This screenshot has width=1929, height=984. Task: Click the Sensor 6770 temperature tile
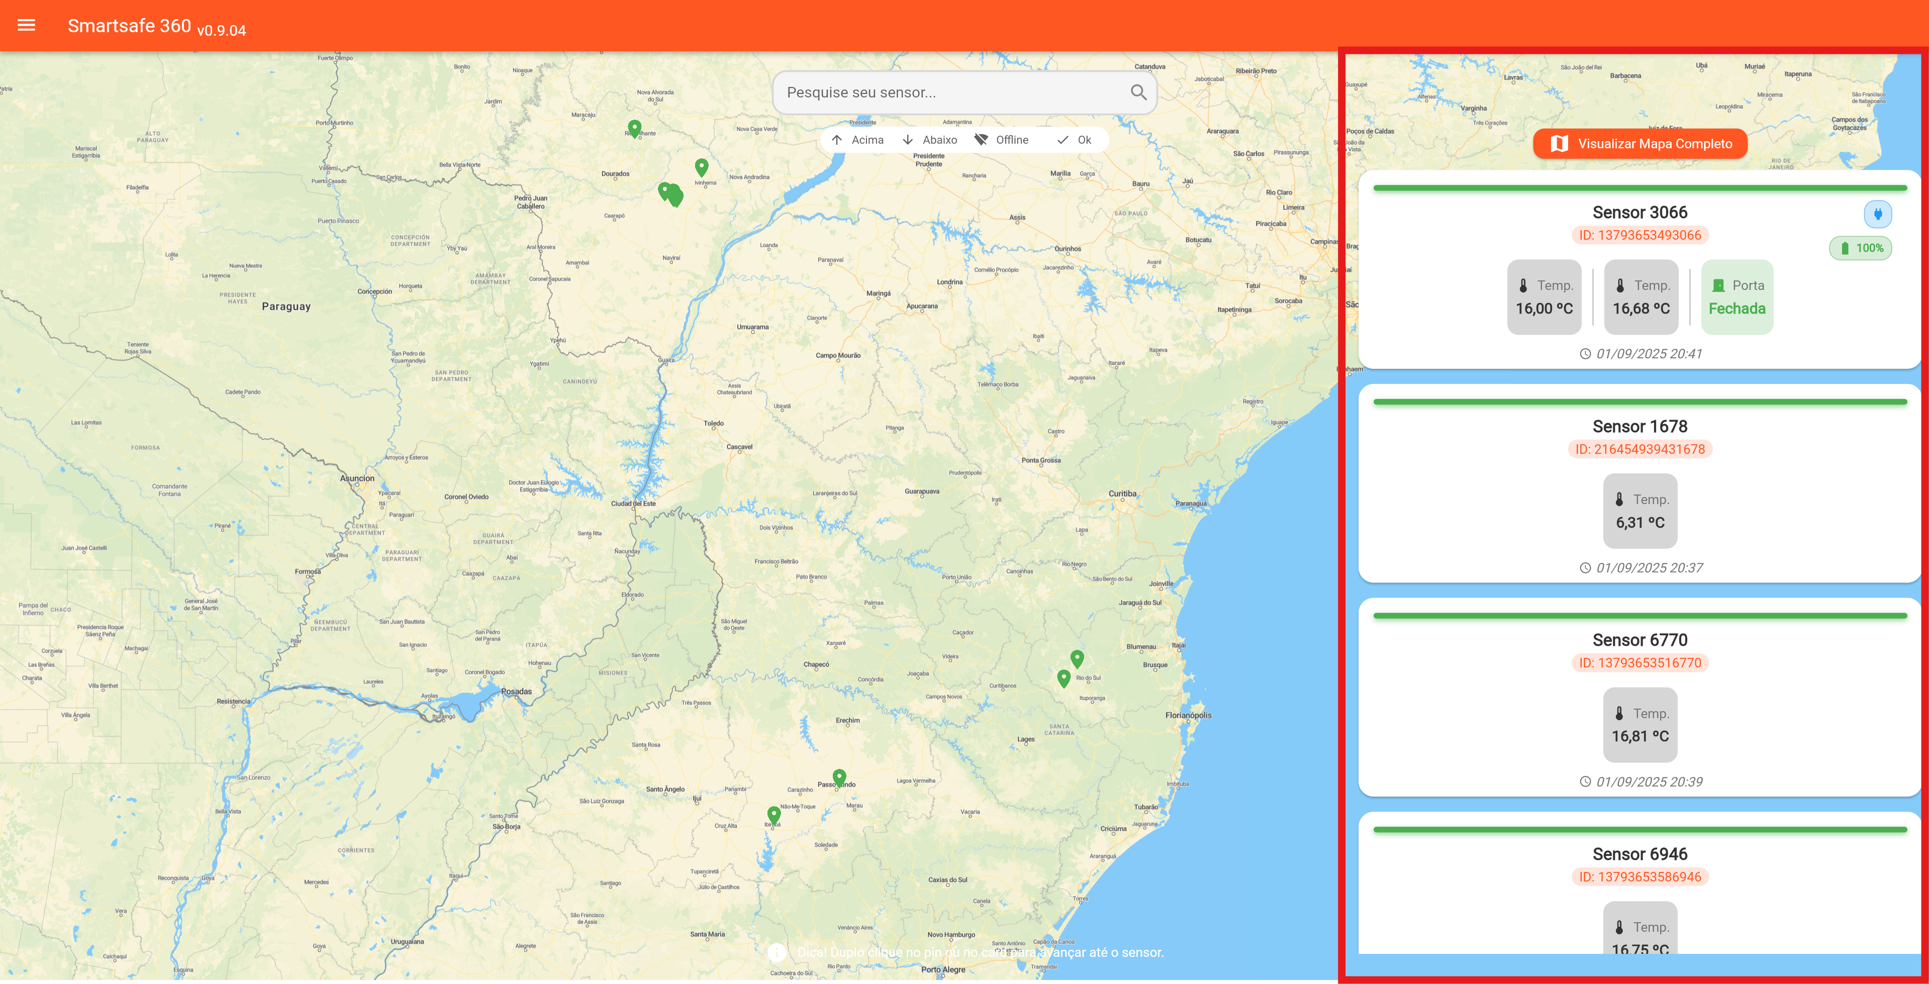1639,724
